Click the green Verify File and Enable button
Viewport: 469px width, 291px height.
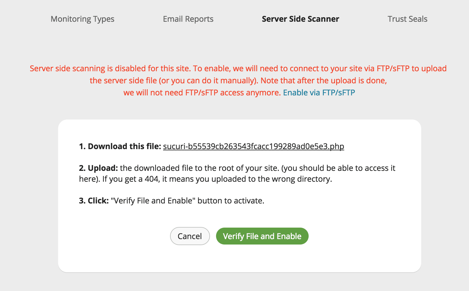click(x=262, y=236)
